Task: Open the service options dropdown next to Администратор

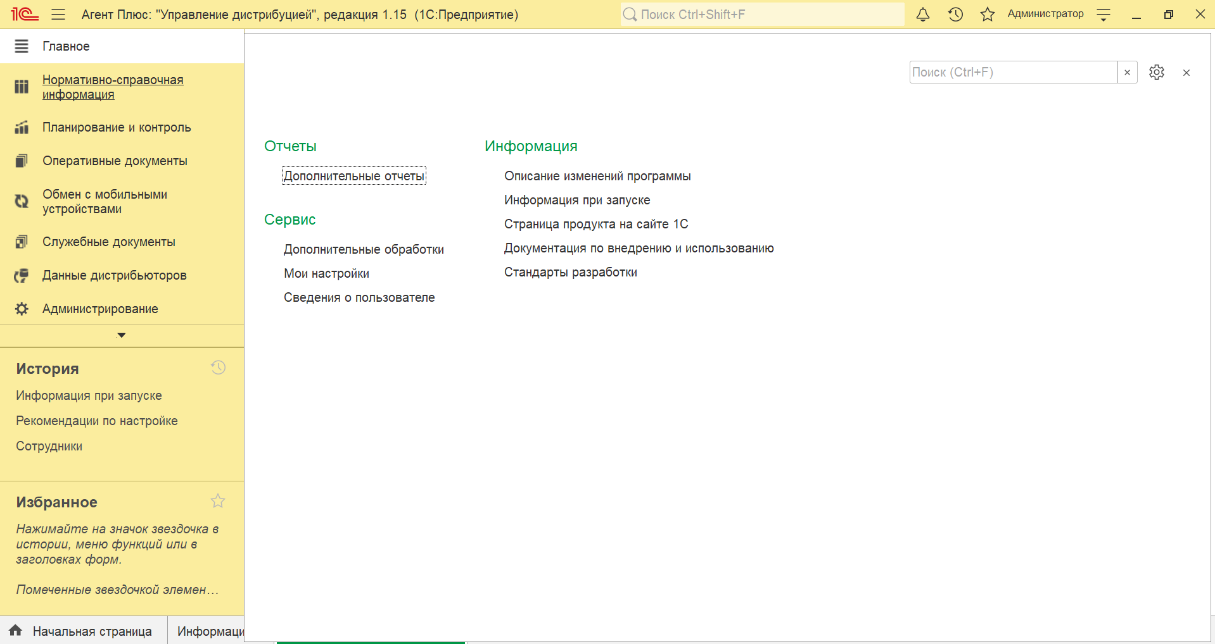Action: coord(1104,15)
